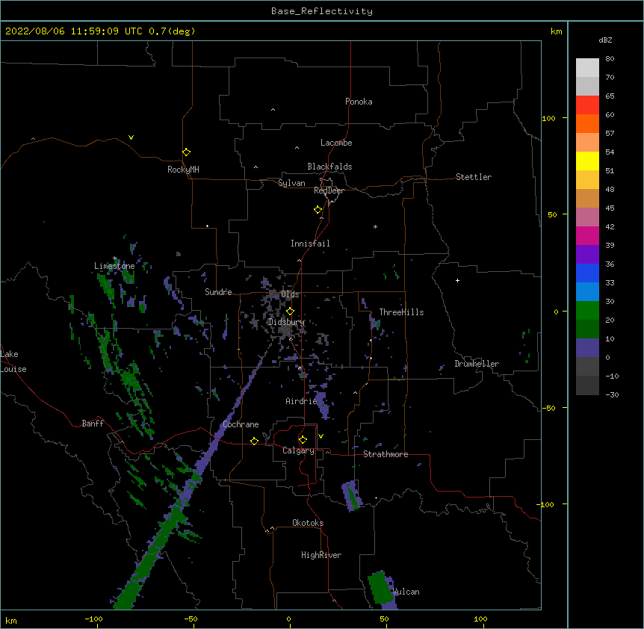Click the Drumheller label
Image resolution: width=644 pixels, height=629 pixels.
point(477,364)
